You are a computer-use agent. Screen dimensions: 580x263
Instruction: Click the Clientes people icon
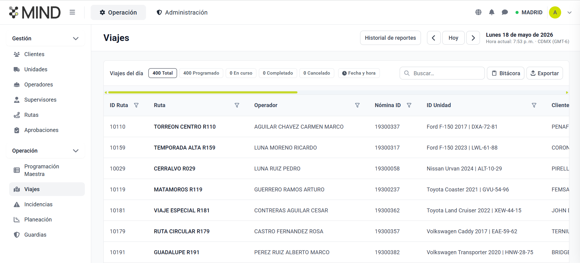pyautogui.click(x=17, y=54)
